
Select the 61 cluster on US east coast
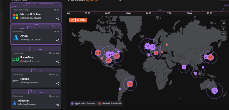(x=116, y=56)
